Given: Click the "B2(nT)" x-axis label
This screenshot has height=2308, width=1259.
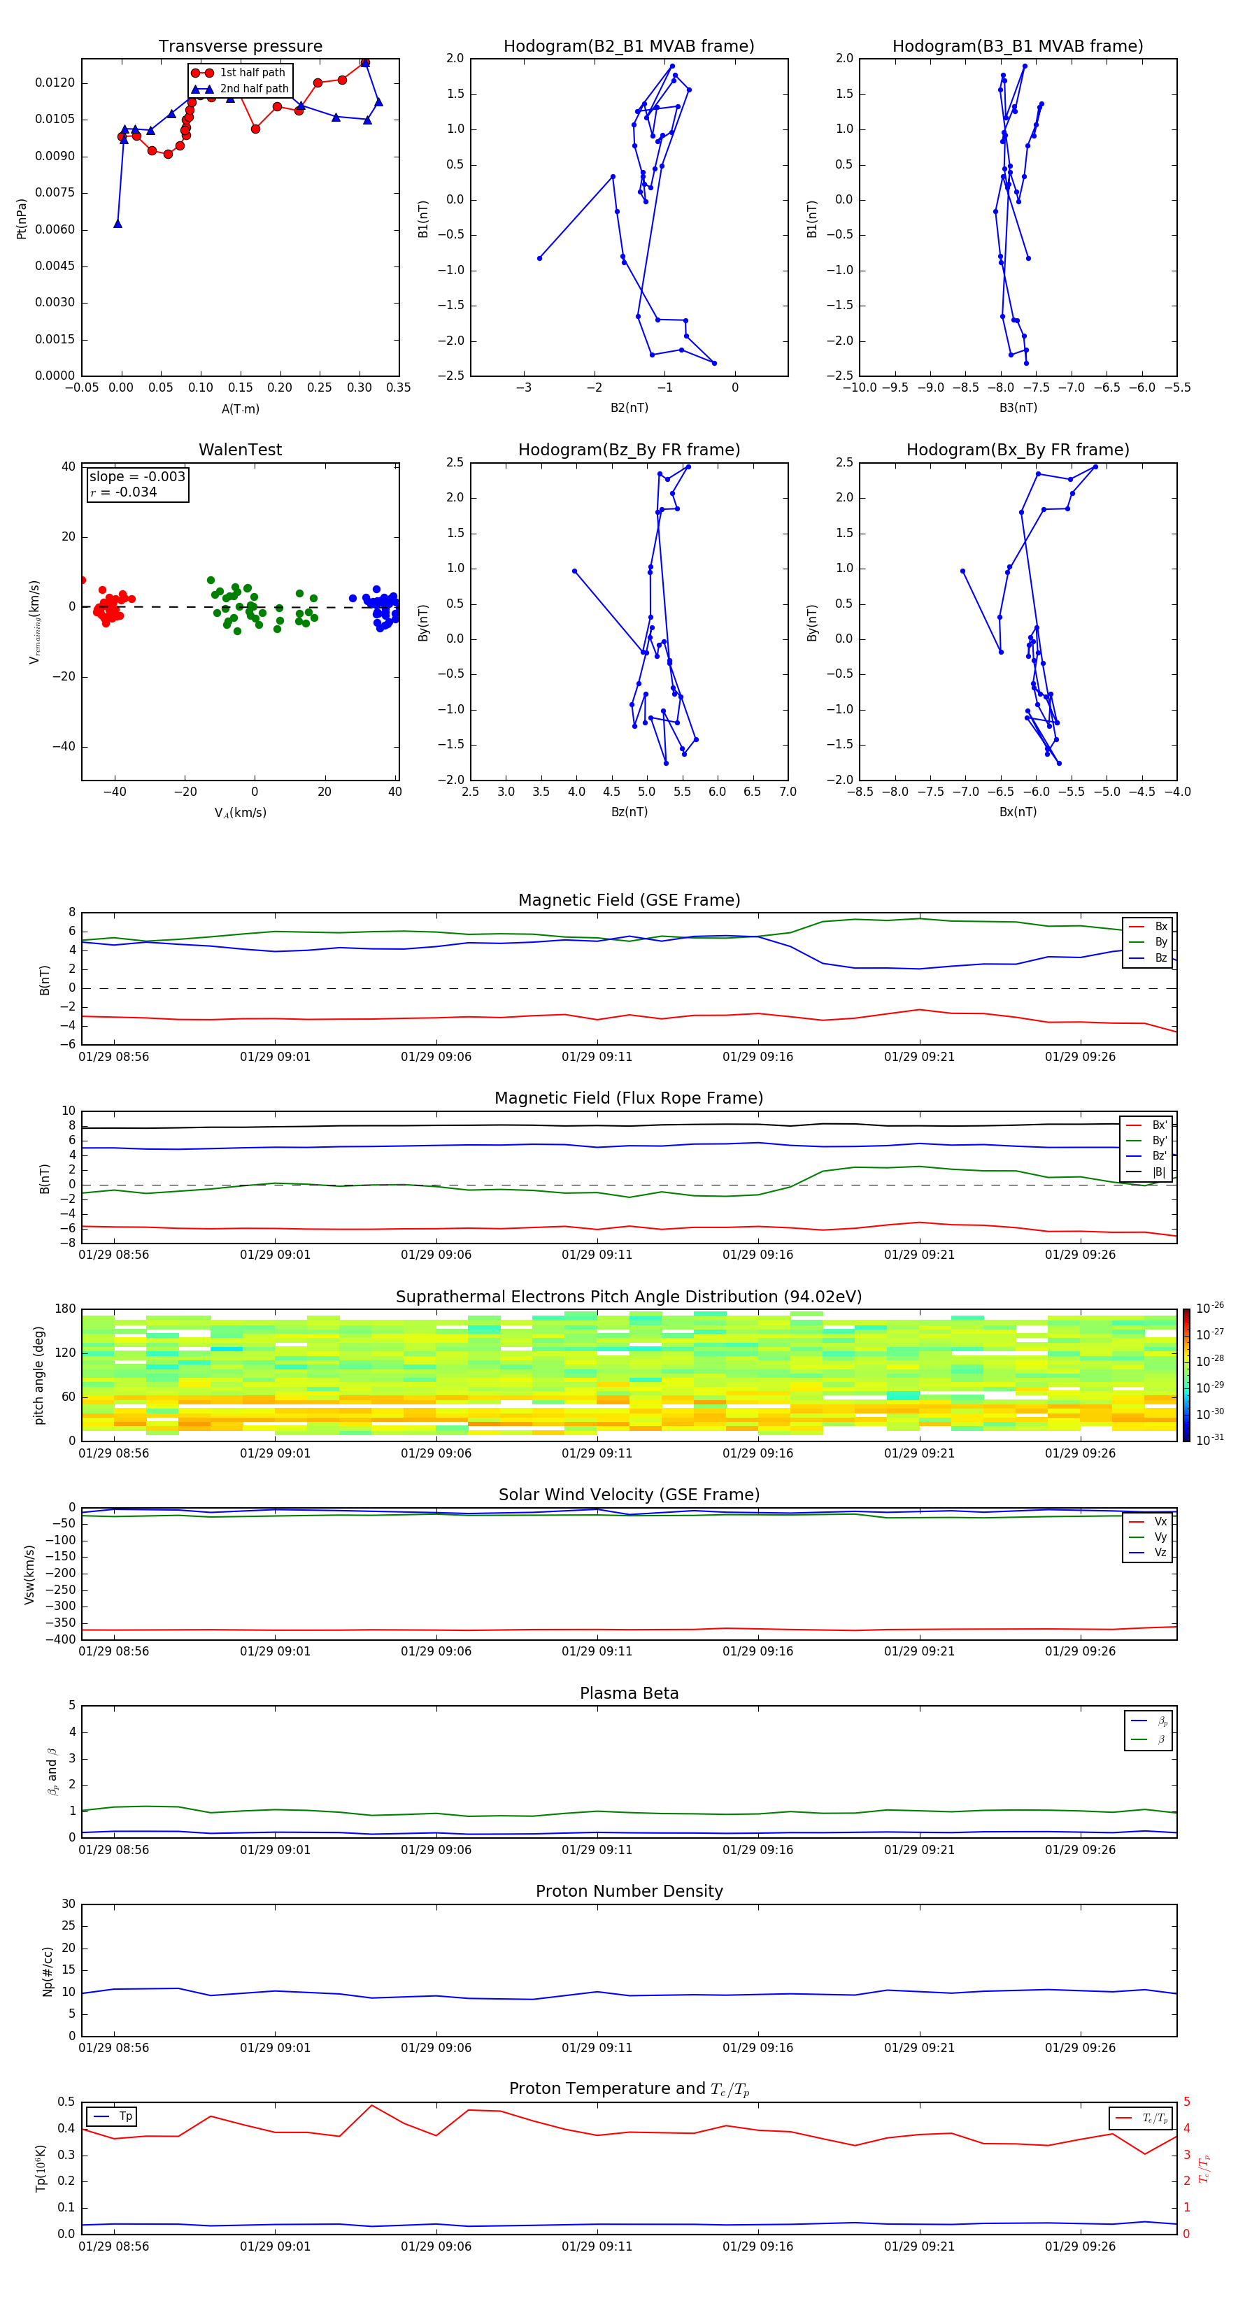Looking at the screenshot, I should (x=629, y=408).
